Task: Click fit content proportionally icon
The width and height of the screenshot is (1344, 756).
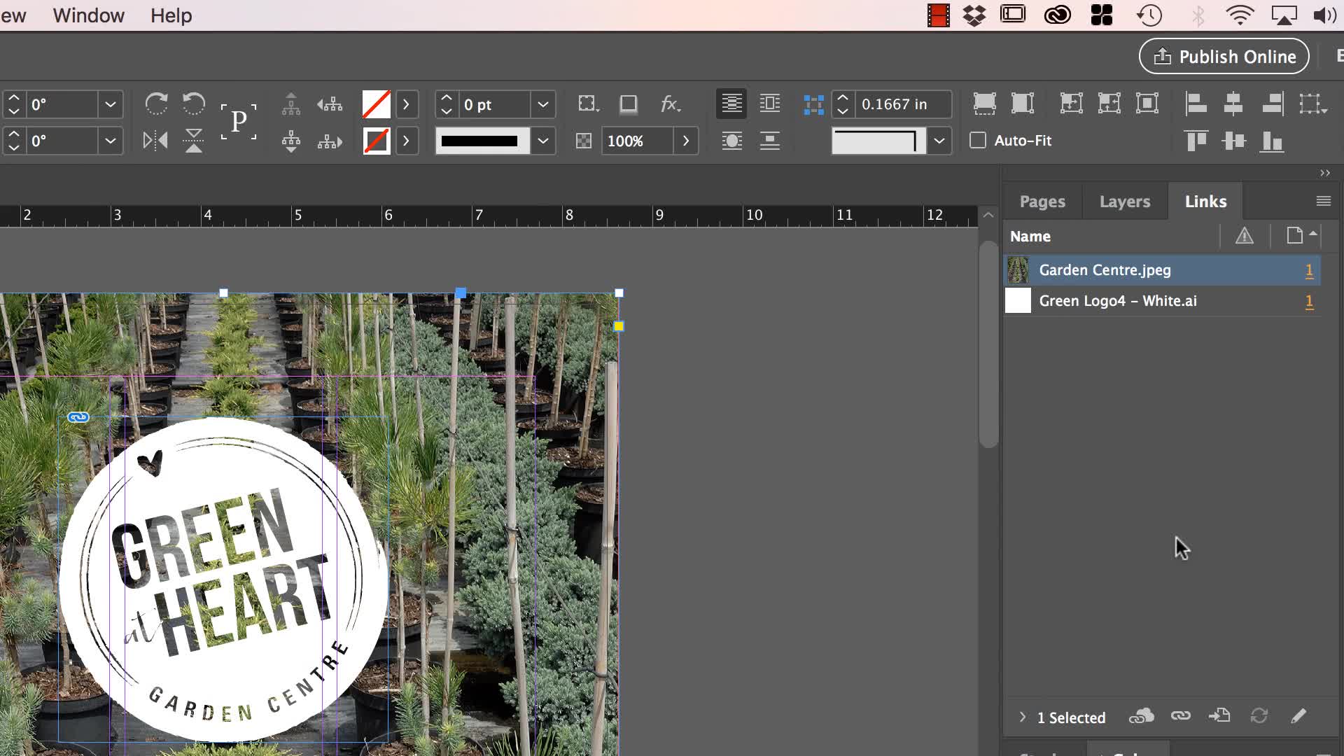Action: [1023, 104]
